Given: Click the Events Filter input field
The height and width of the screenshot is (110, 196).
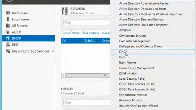Looking at the screenshot, I should tap(86, 103).
